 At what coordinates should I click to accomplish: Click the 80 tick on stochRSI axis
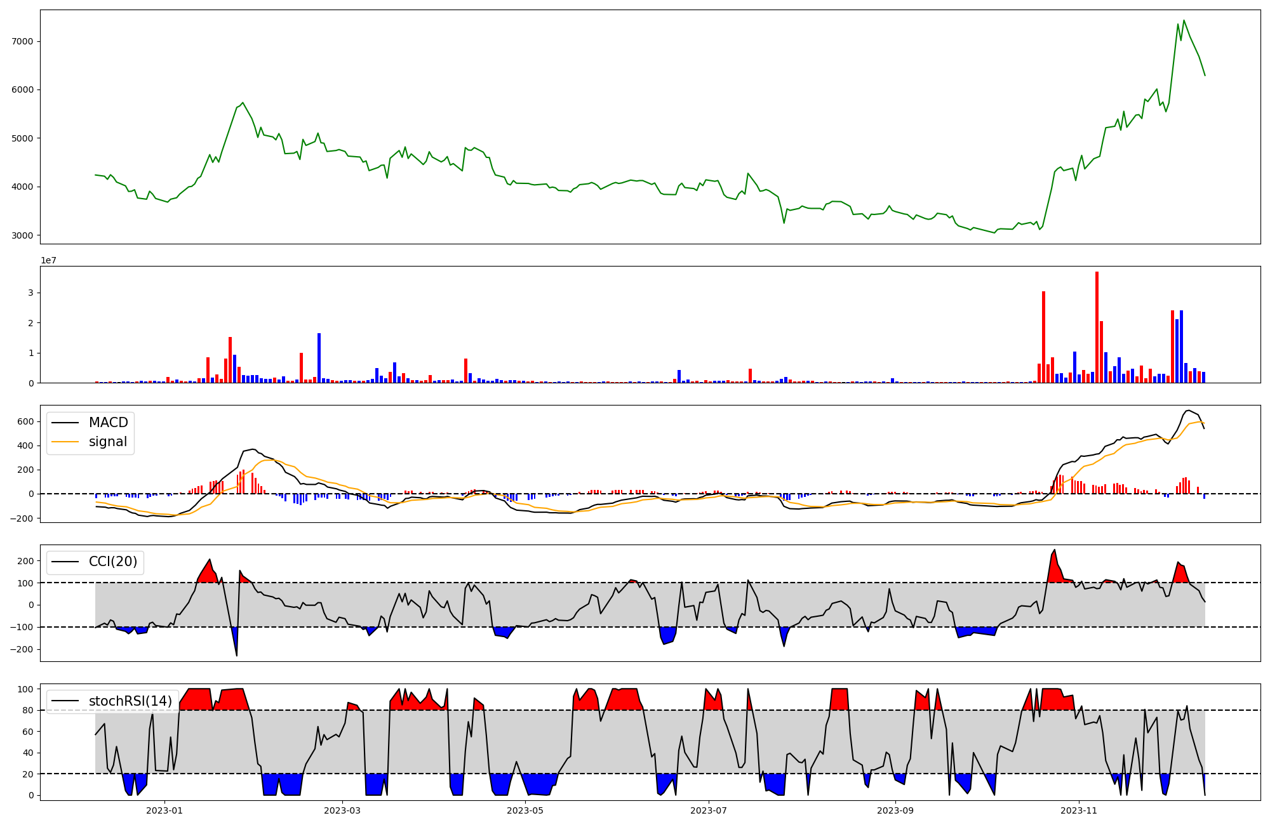click(27, 710)
